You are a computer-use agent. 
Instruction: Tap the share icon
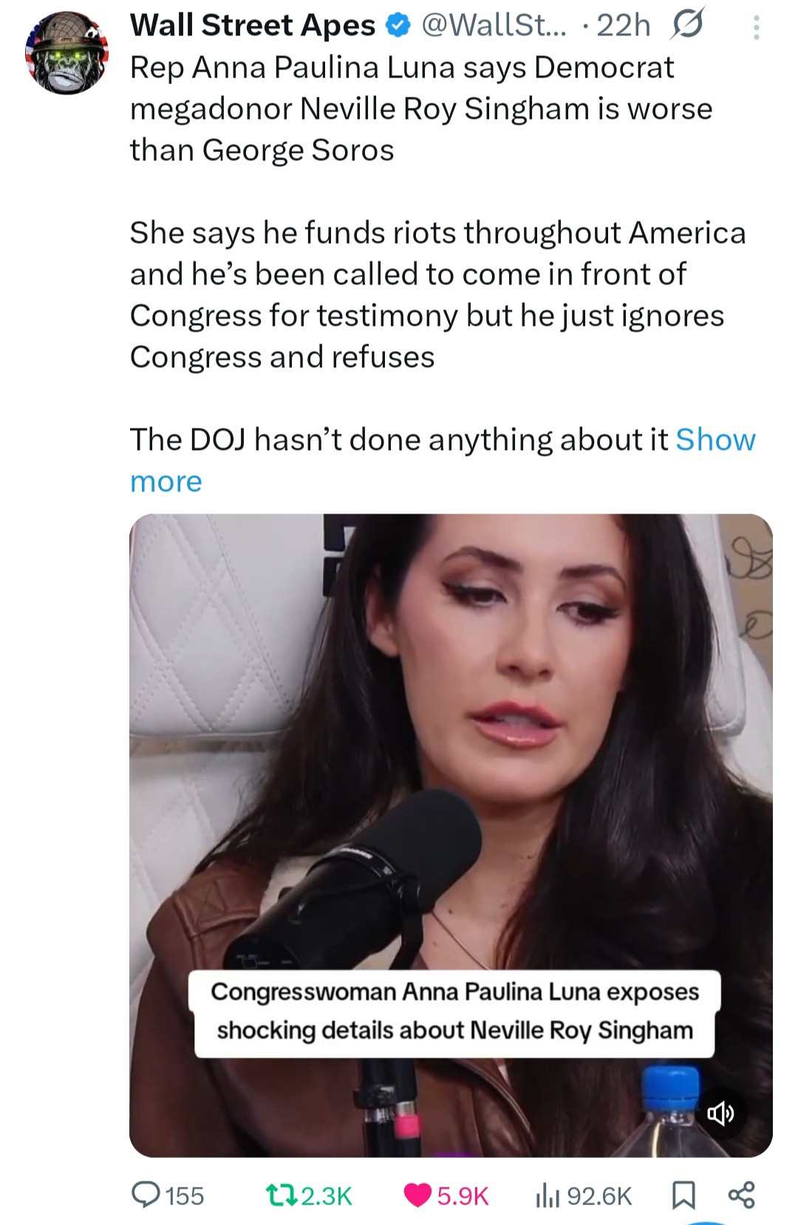(x=741, y=1195)
